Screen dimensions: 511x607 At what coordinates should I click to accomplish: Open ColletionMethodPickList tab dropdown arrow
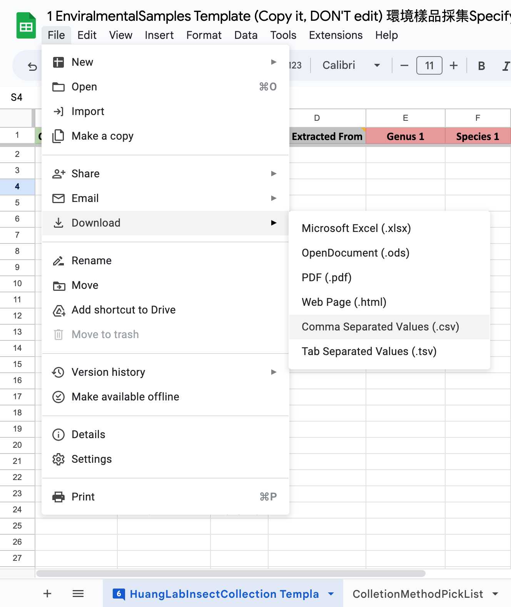pyautogui.click(x=496, y=594)
